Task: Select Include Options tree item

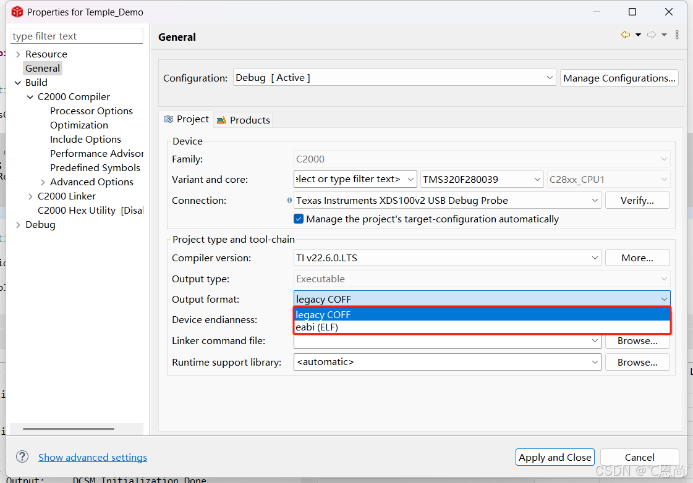Action: pyautogui.click(x=85, y=139)
